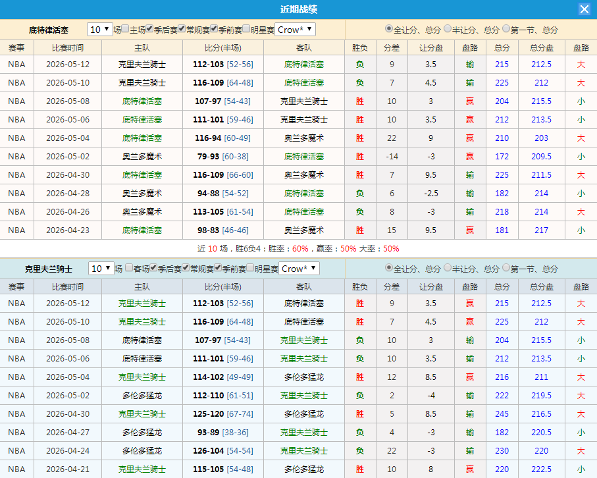This screenshot has height=478, width=597.
Task: Click date 2026-04-21
Action: point(68,469)
